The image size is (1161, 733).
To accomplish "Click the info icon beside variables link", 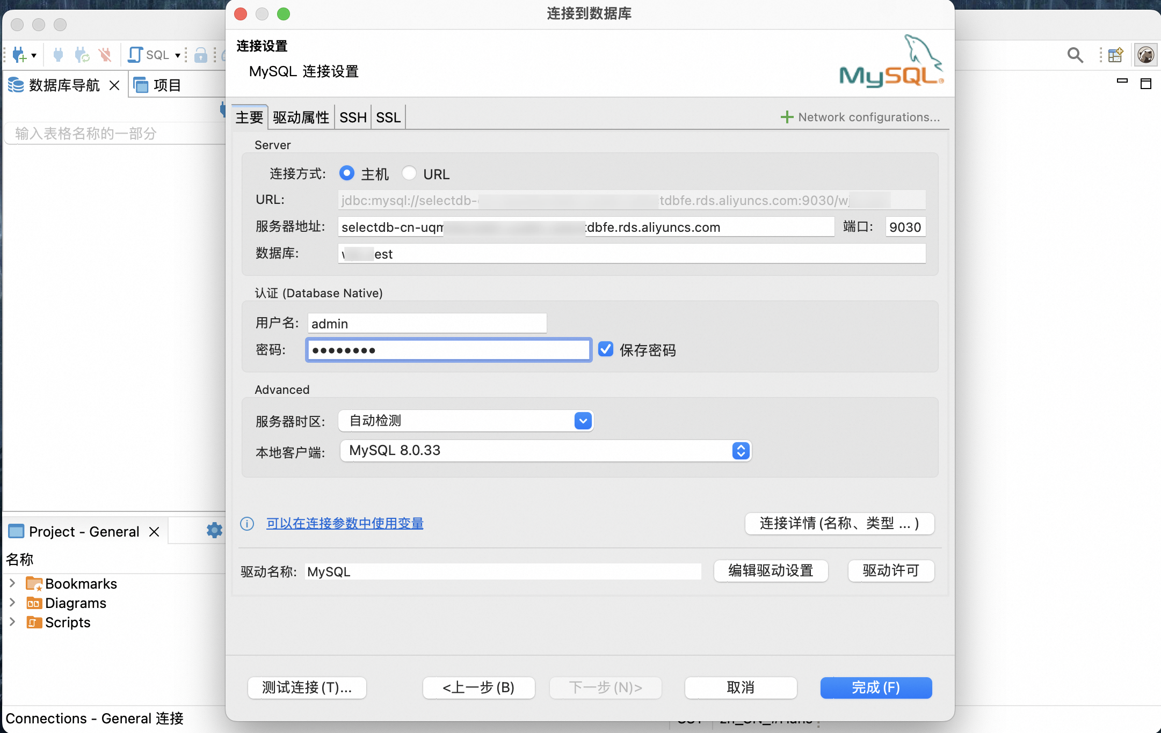I will coord(247,524).
